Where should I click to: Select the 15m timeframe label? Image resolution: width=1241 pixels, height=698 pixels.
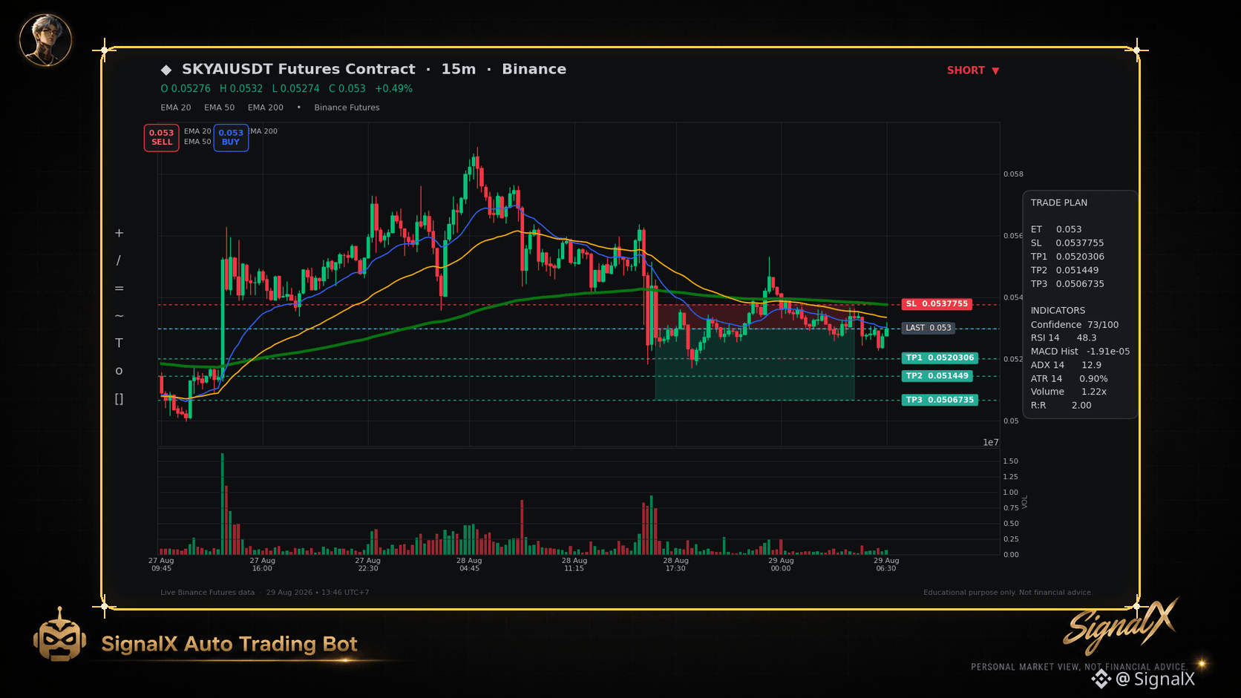coord(459,69)
